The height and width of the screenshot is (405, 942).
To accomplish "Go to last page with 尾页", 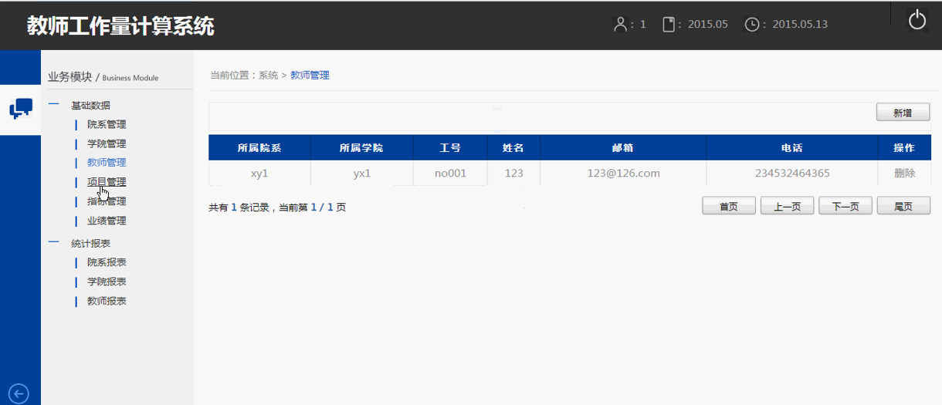I will pos(903,206).
